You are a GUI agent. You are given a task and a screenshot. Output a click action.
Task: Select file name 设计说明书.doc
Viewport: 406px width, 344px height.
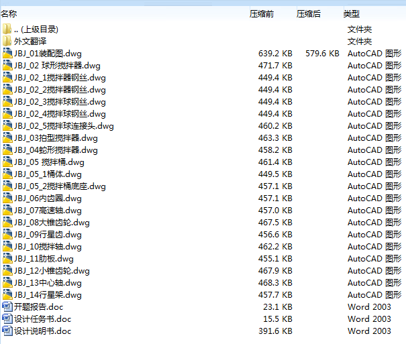42,331
